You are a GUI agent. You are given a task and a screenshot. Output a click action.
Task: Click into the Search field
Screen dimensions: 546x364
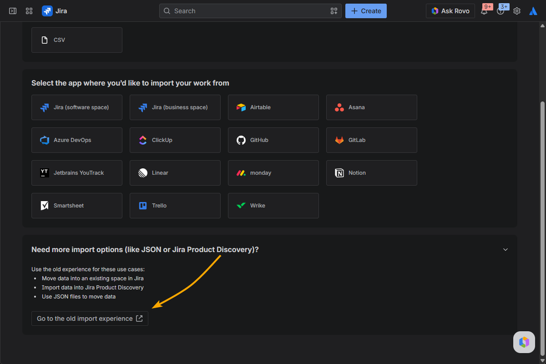tap(250, 11)
